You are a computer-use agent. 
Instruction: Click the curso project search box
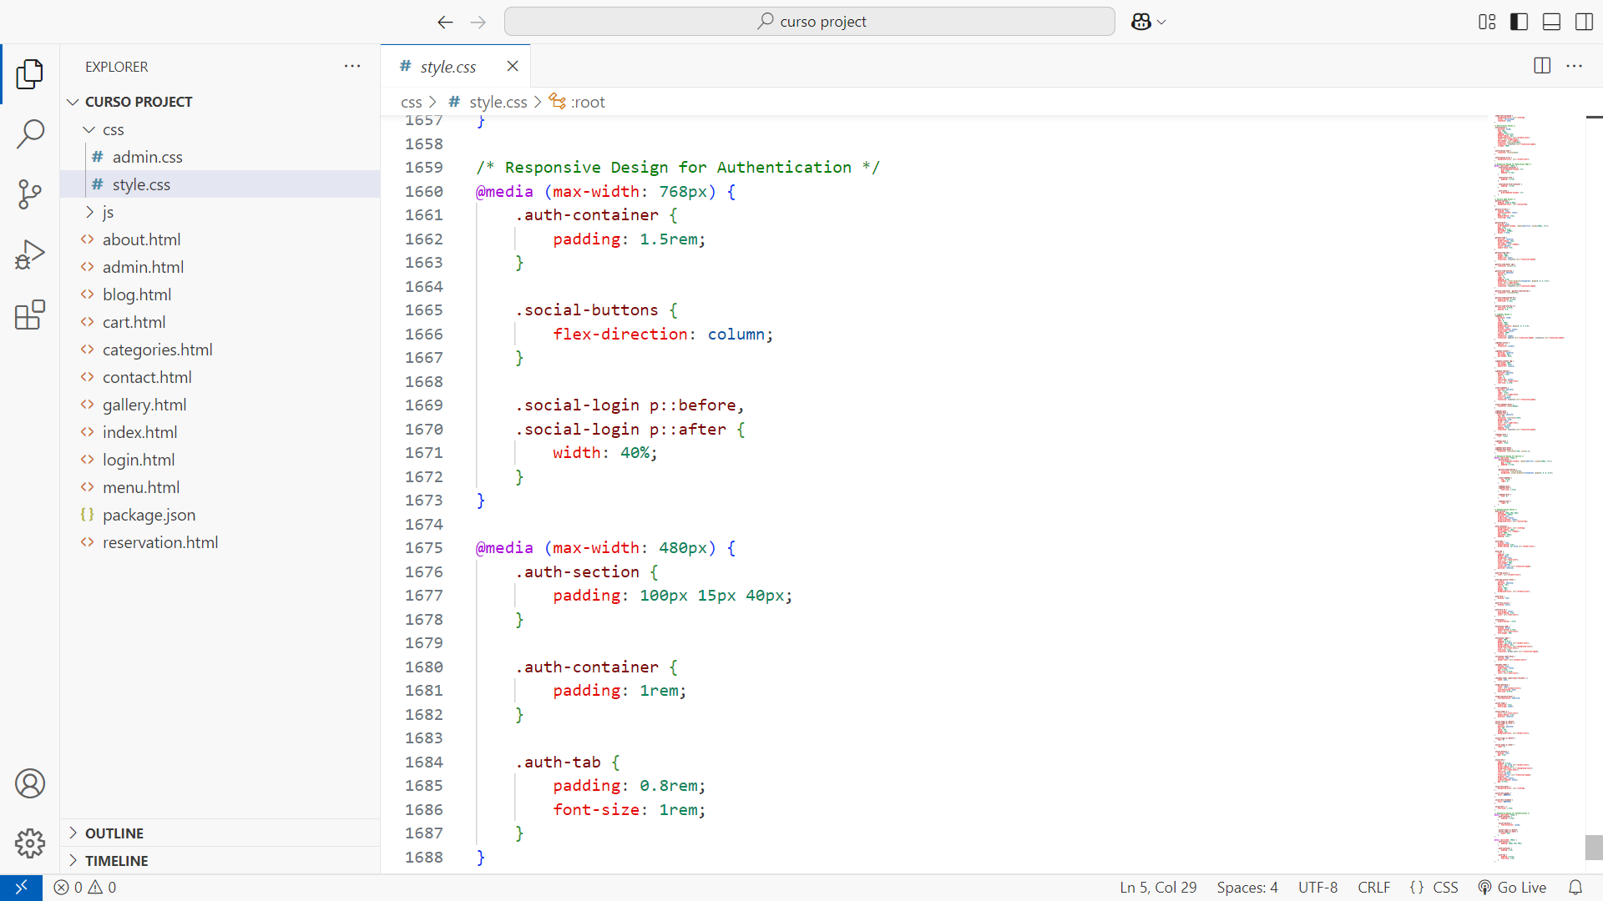click(809, 22)
